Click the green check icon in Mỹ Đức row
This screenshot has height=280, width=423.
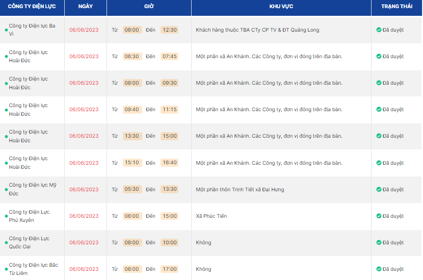(379, 189)
